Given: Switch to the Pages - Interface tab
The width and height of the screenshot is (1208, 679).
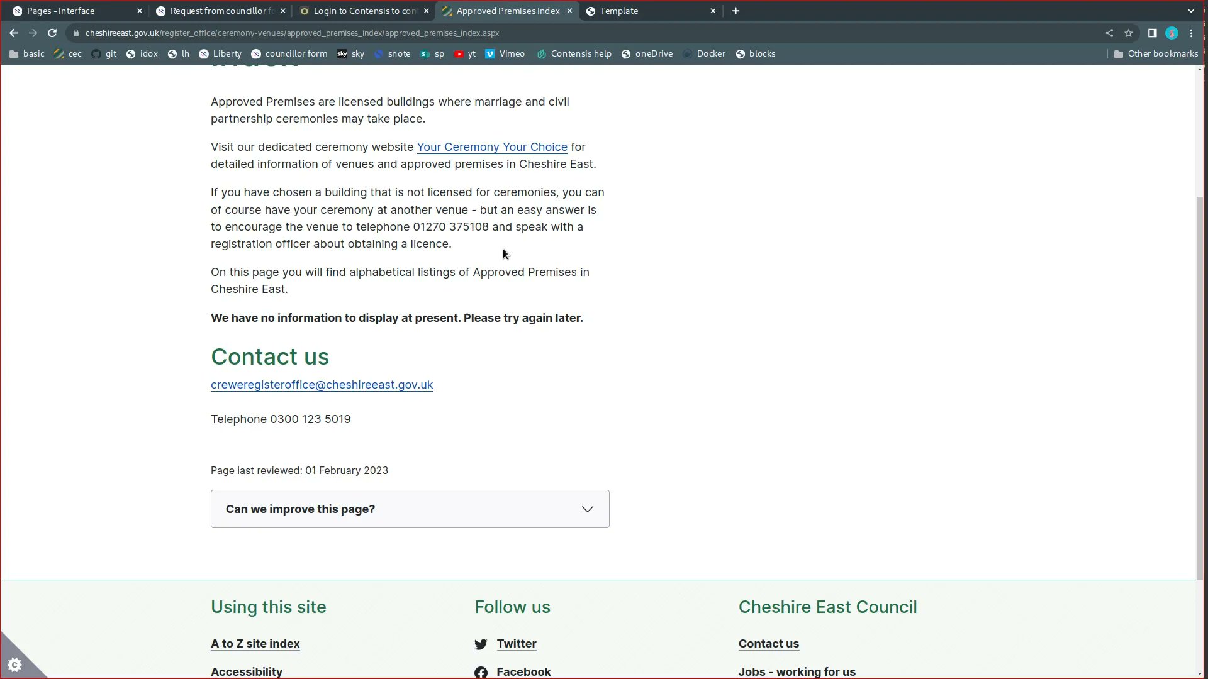Looking at the screenshot, I should point(61,11).
